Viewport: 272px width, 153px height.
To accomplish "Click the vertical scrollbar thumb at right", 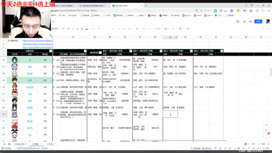I will pos(271,72).
